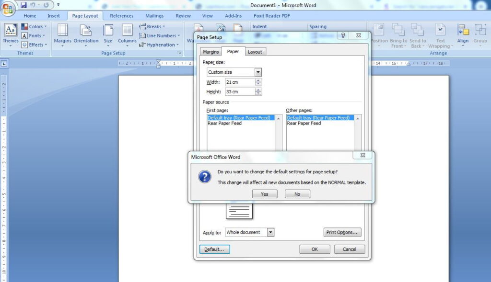Select the Paper tab in Page Setup
Viewport: 491px width, 282px height.
(233, 51)
